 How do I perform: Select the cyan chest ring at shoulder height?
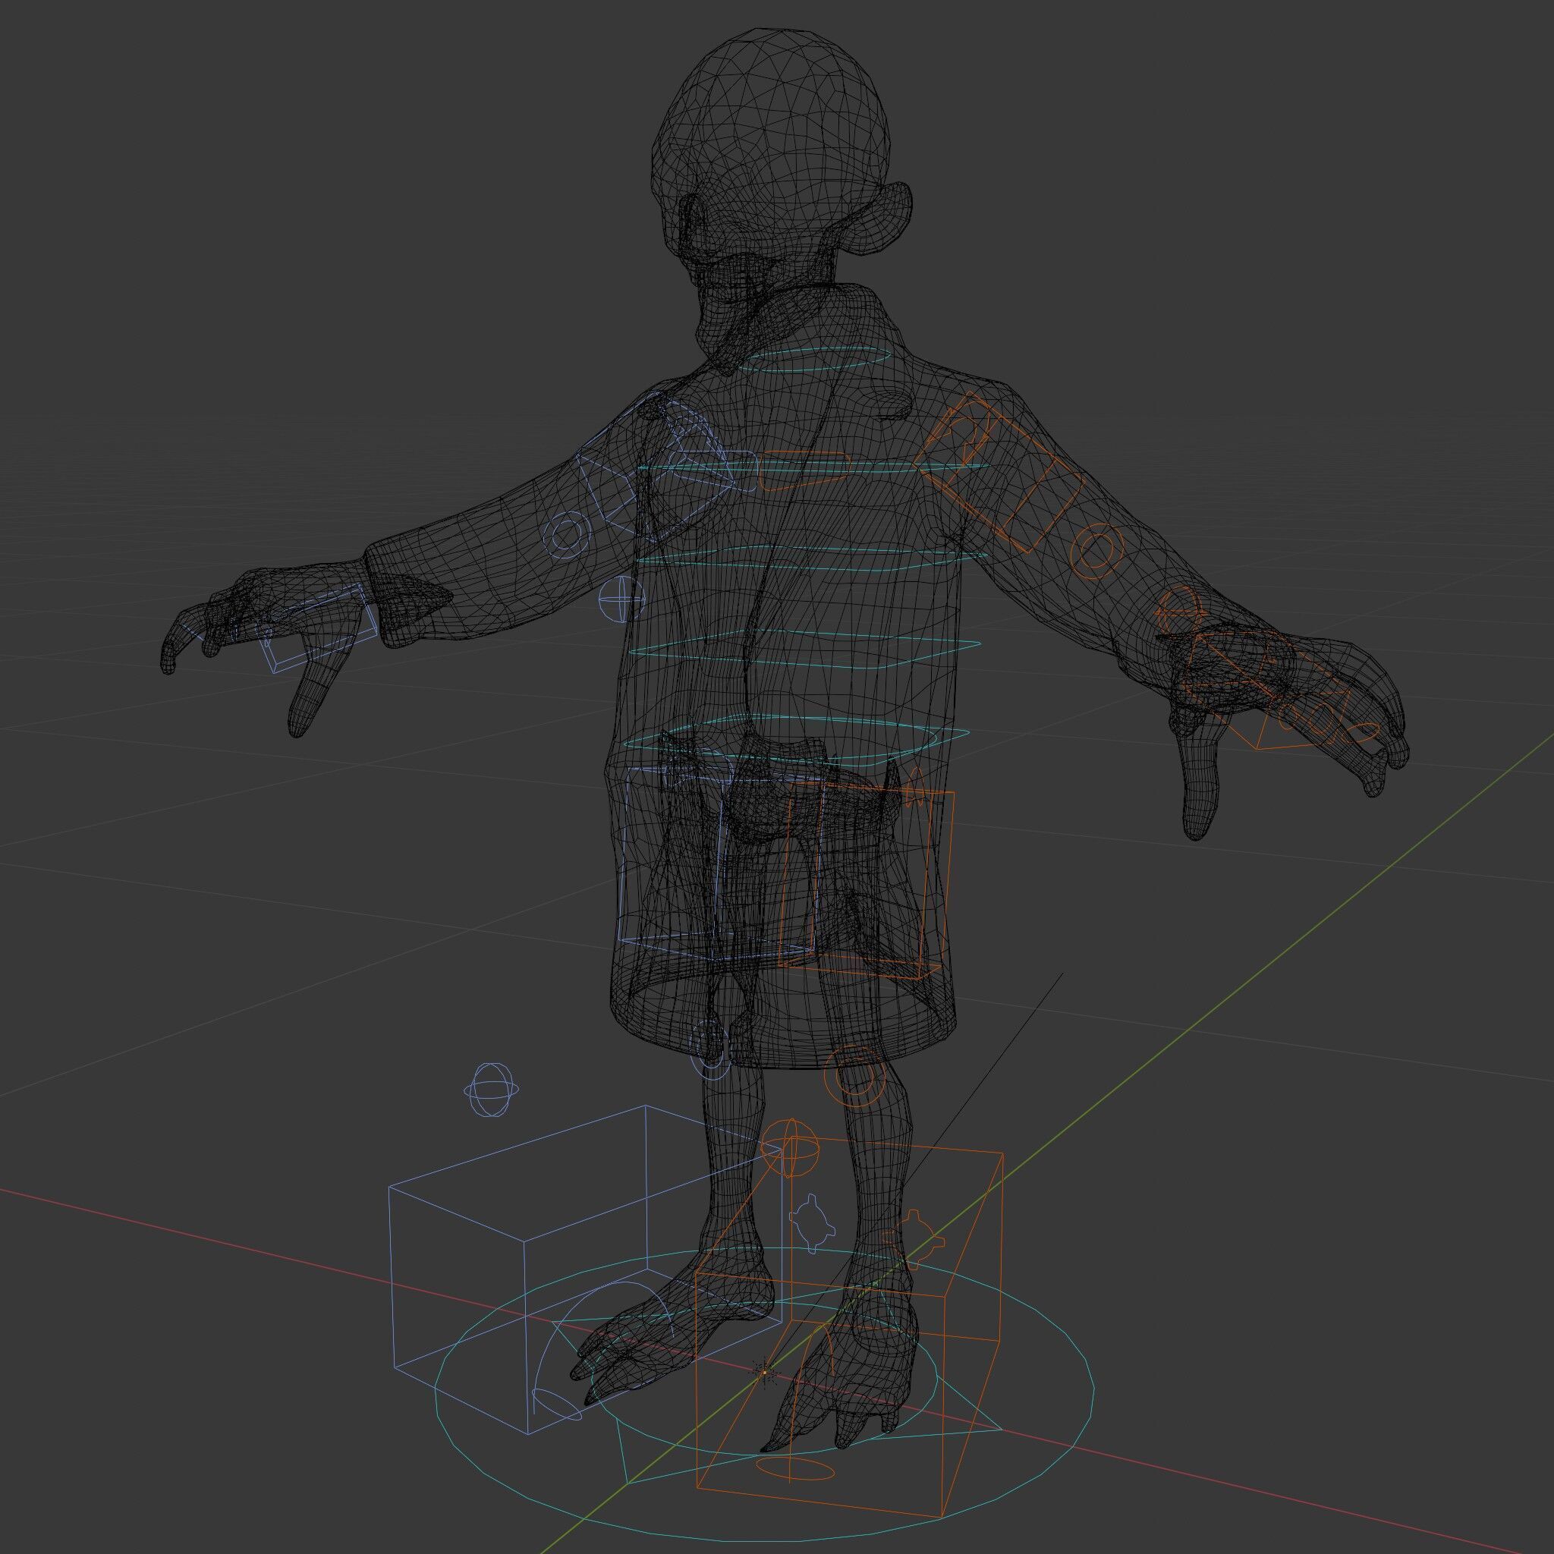[x=813, y=467]
